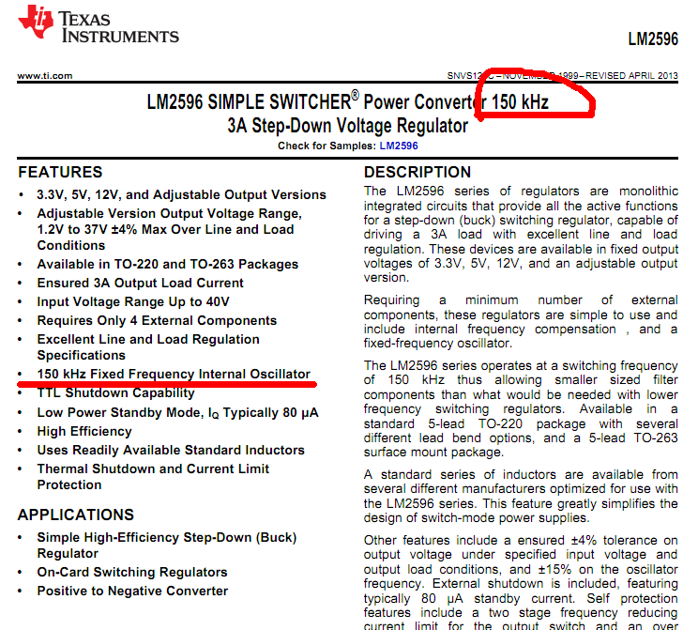Click 'Adjustable Version Output Voltage Range,' feature line
Viewport: 683px width, 630px height.
coord(170,214)
